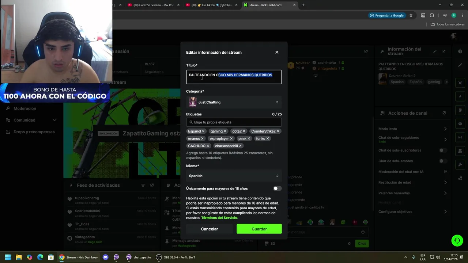Pop out the Acciones de canal panel
The width and height of the screenshot is (468, 263).
[444, 113]
